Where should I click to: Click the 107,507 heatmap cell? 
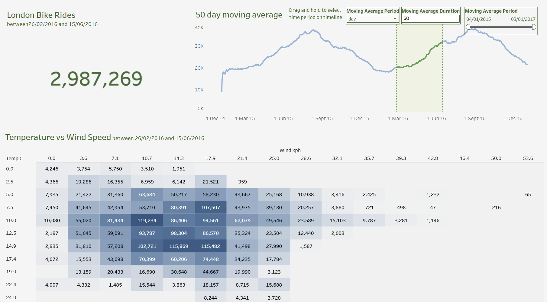click(x=210, y=208)
